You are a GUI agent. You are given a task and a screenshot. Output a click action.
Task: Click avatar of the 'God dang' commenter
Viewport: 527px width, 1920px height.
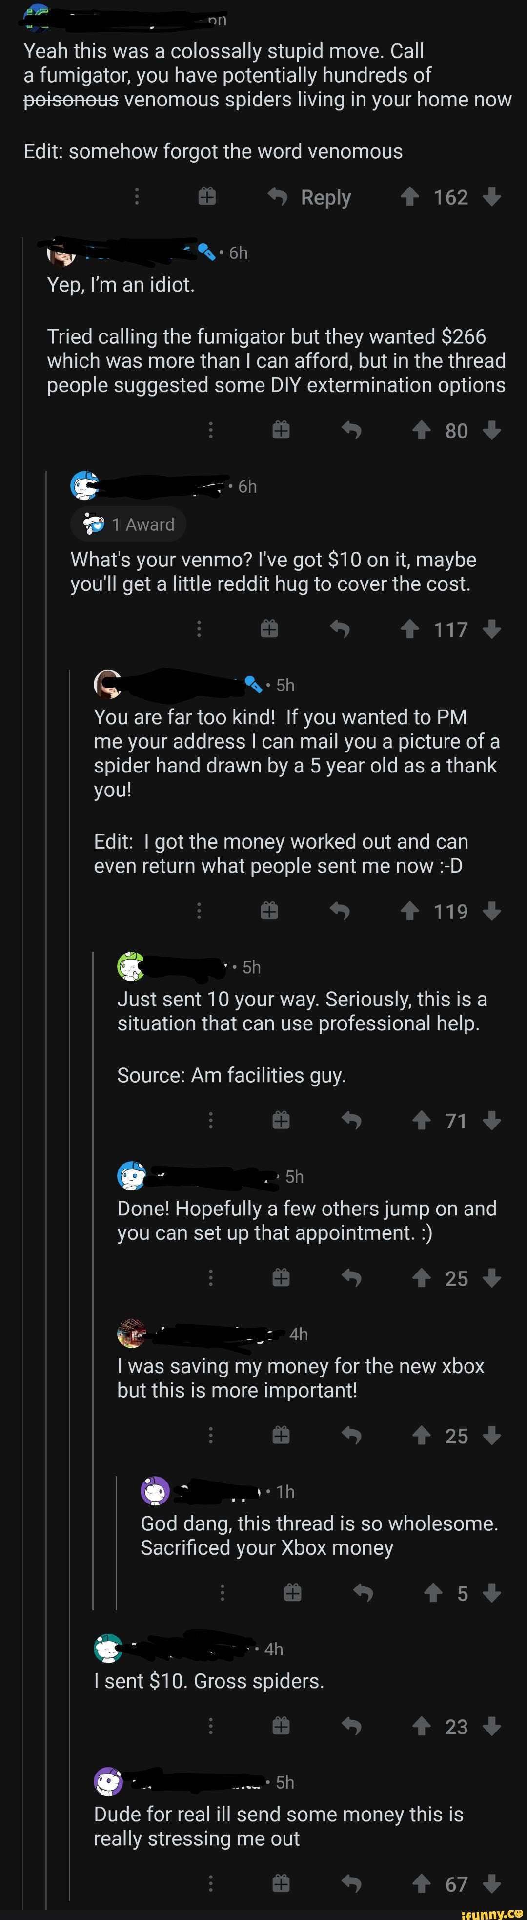click(155, 1491)
